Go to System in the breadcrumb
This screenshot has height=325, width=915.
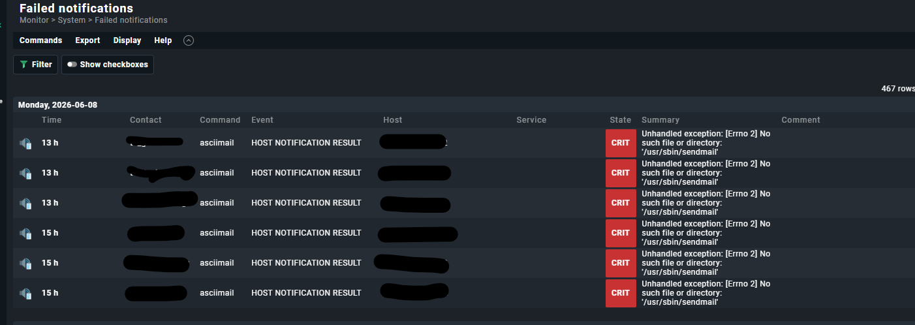[x=72, y=20]
